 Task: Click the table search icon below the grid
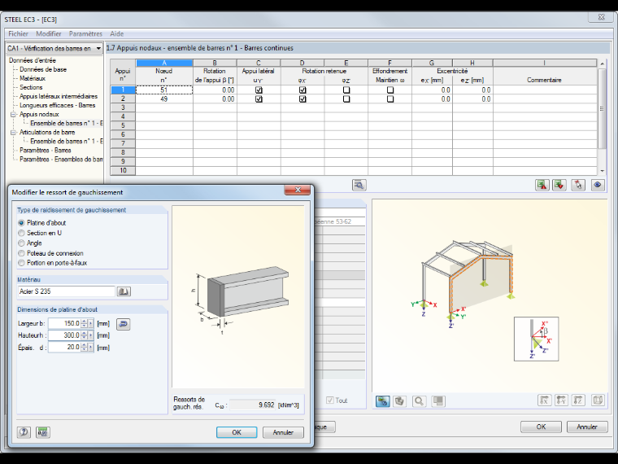[359, 185]
